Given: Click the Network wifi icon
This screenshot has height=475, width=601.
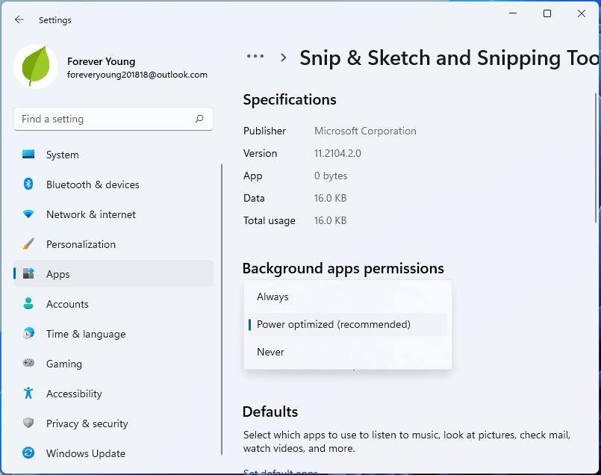Looking at the screenshot, I should (28, 214).
